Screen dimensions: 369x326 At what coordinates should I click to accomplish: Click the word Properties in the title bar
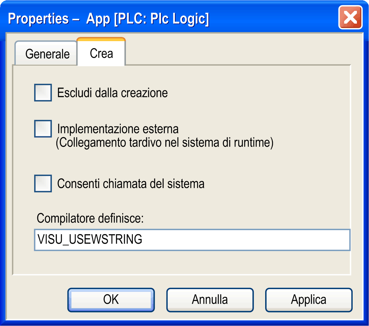(x=38, y=18)
